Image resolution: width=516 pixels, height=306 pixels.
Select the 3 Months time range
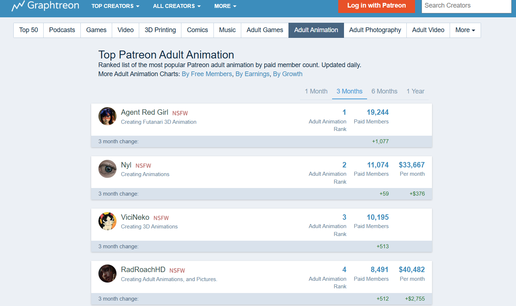[x=349, y=91]
